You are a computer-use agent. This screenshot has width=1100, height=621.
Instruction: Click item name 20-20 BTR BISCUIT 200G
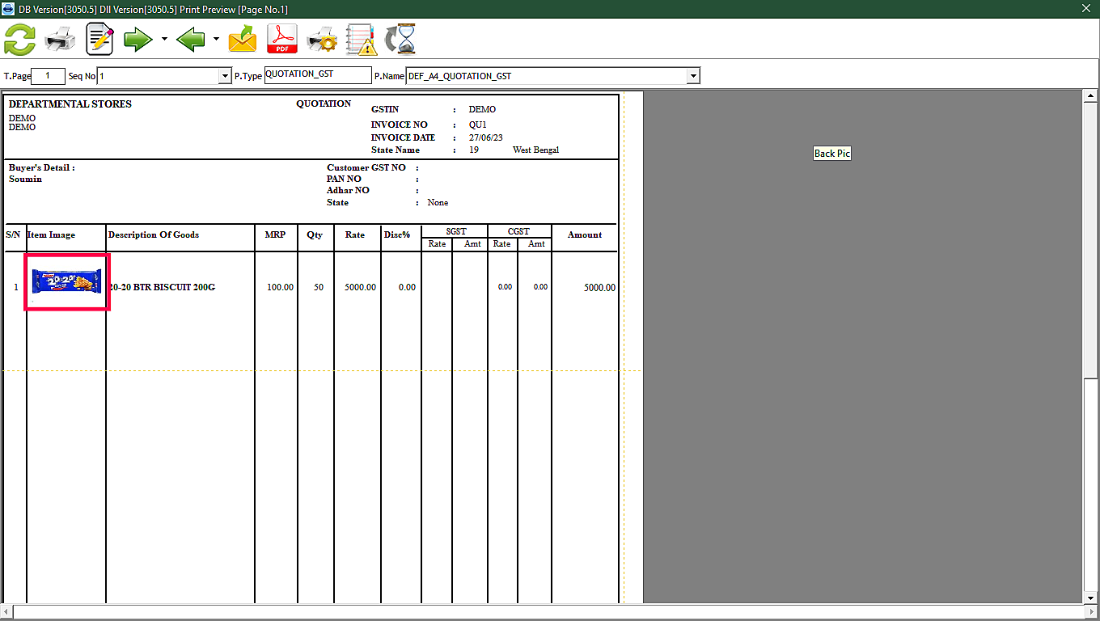162,287
